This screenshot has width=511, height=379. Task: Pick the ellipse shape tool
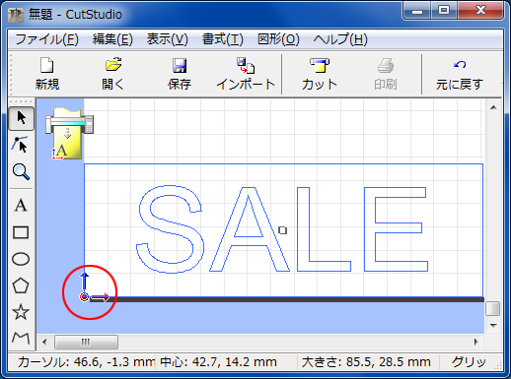tap(21, 259)
